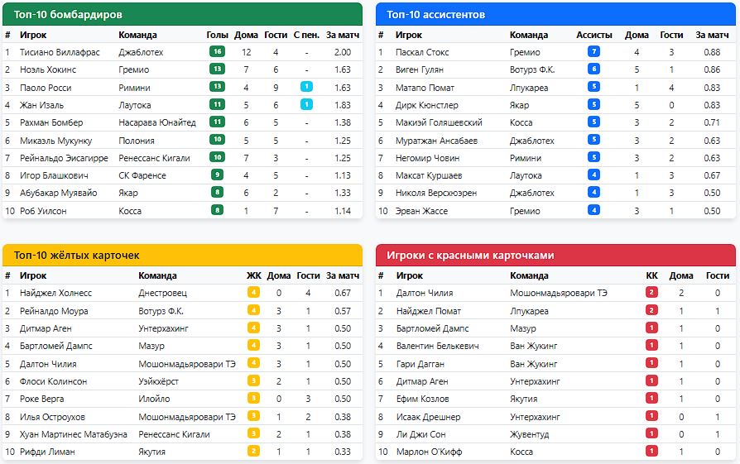Click the "Топ-10 жёлтых карточек" header
This screenshot has height=464, width=740.
click(x=183, y=256)
